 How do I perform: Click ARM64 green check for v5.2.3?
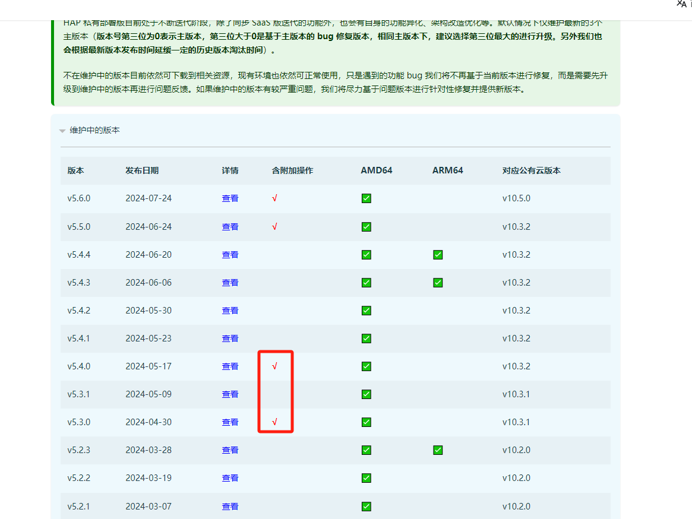pos(438,450)
